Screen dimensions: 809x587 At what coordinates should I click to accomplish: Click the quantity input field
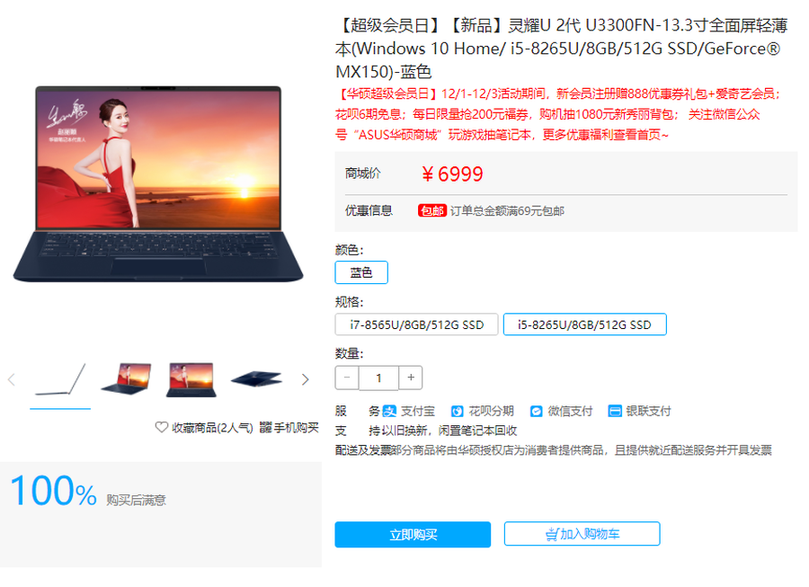(378, 378)
